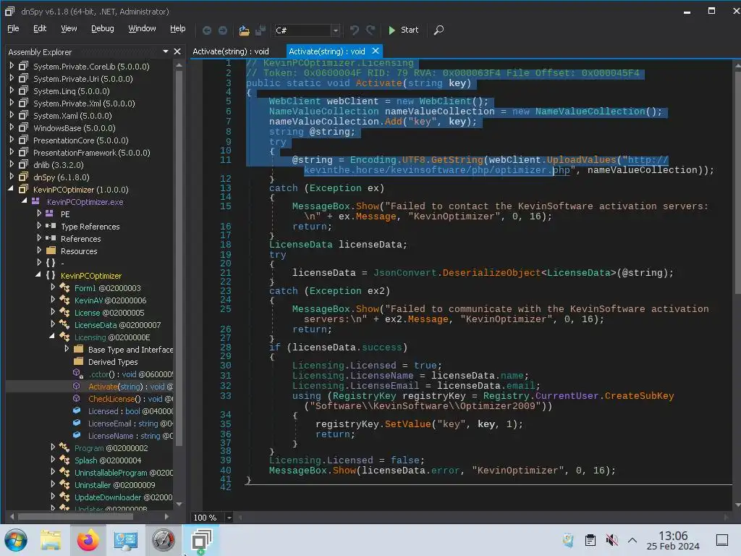Click the Redo toolbar icon
The width and height of the screenshot is (741, 556).
(371, 30)
